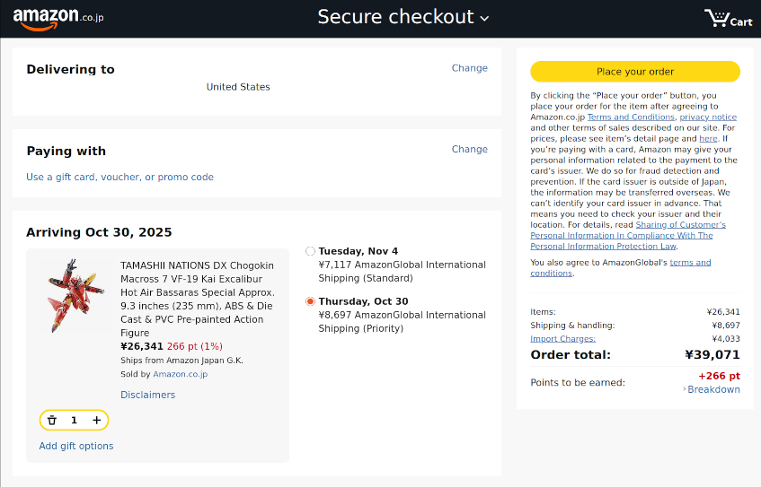
Task: Click Add gift options
Action: pos(76,446)
